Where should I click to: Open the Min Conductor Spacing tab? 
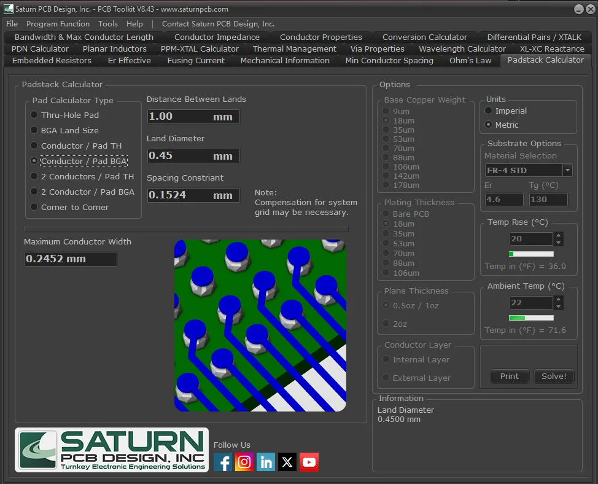click(x=389, y=61)
